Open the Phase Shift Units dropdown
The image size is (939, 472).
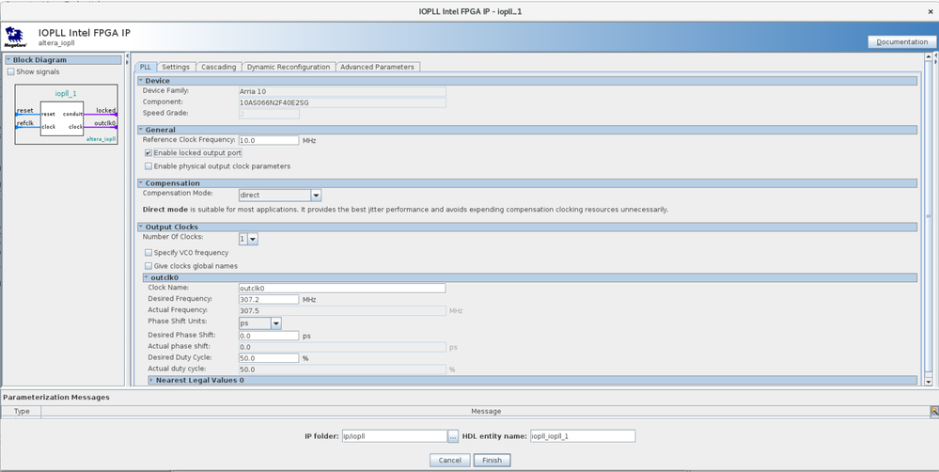(x=276, y=323)
